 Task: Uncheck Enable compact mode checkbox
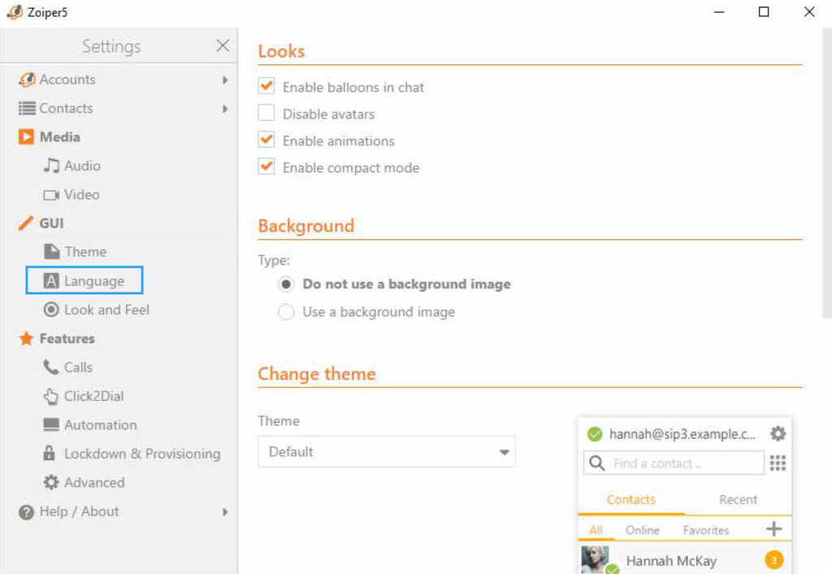click(266, 167)
